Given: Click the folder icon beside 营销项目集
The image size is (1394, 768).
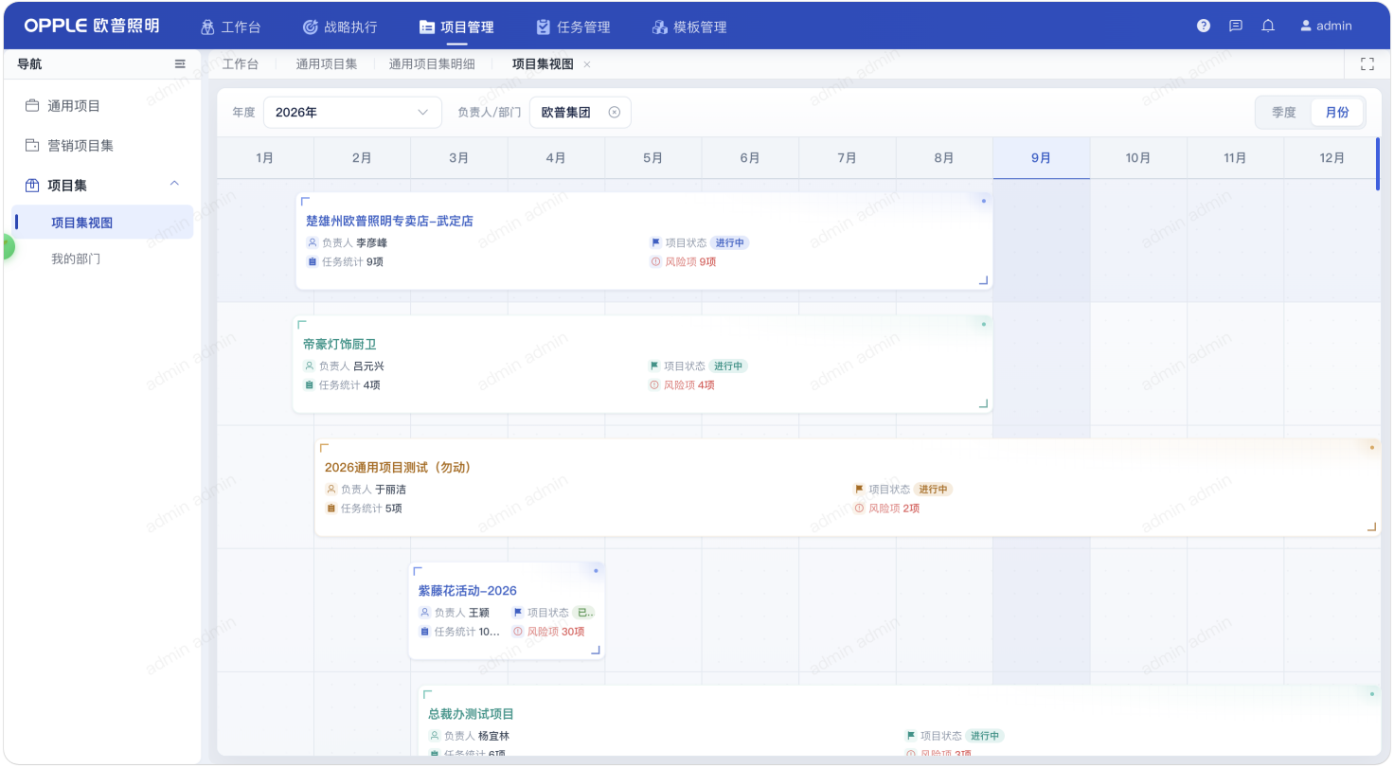Looking at the screenshot, I should [32, 145].
